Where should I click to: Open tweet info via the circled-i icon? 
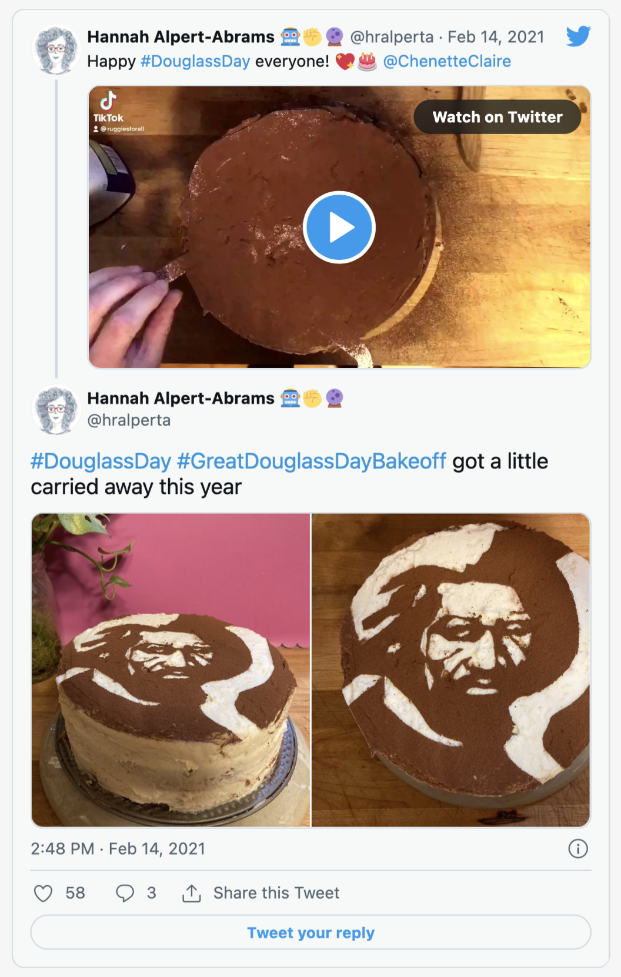[577, 849]
